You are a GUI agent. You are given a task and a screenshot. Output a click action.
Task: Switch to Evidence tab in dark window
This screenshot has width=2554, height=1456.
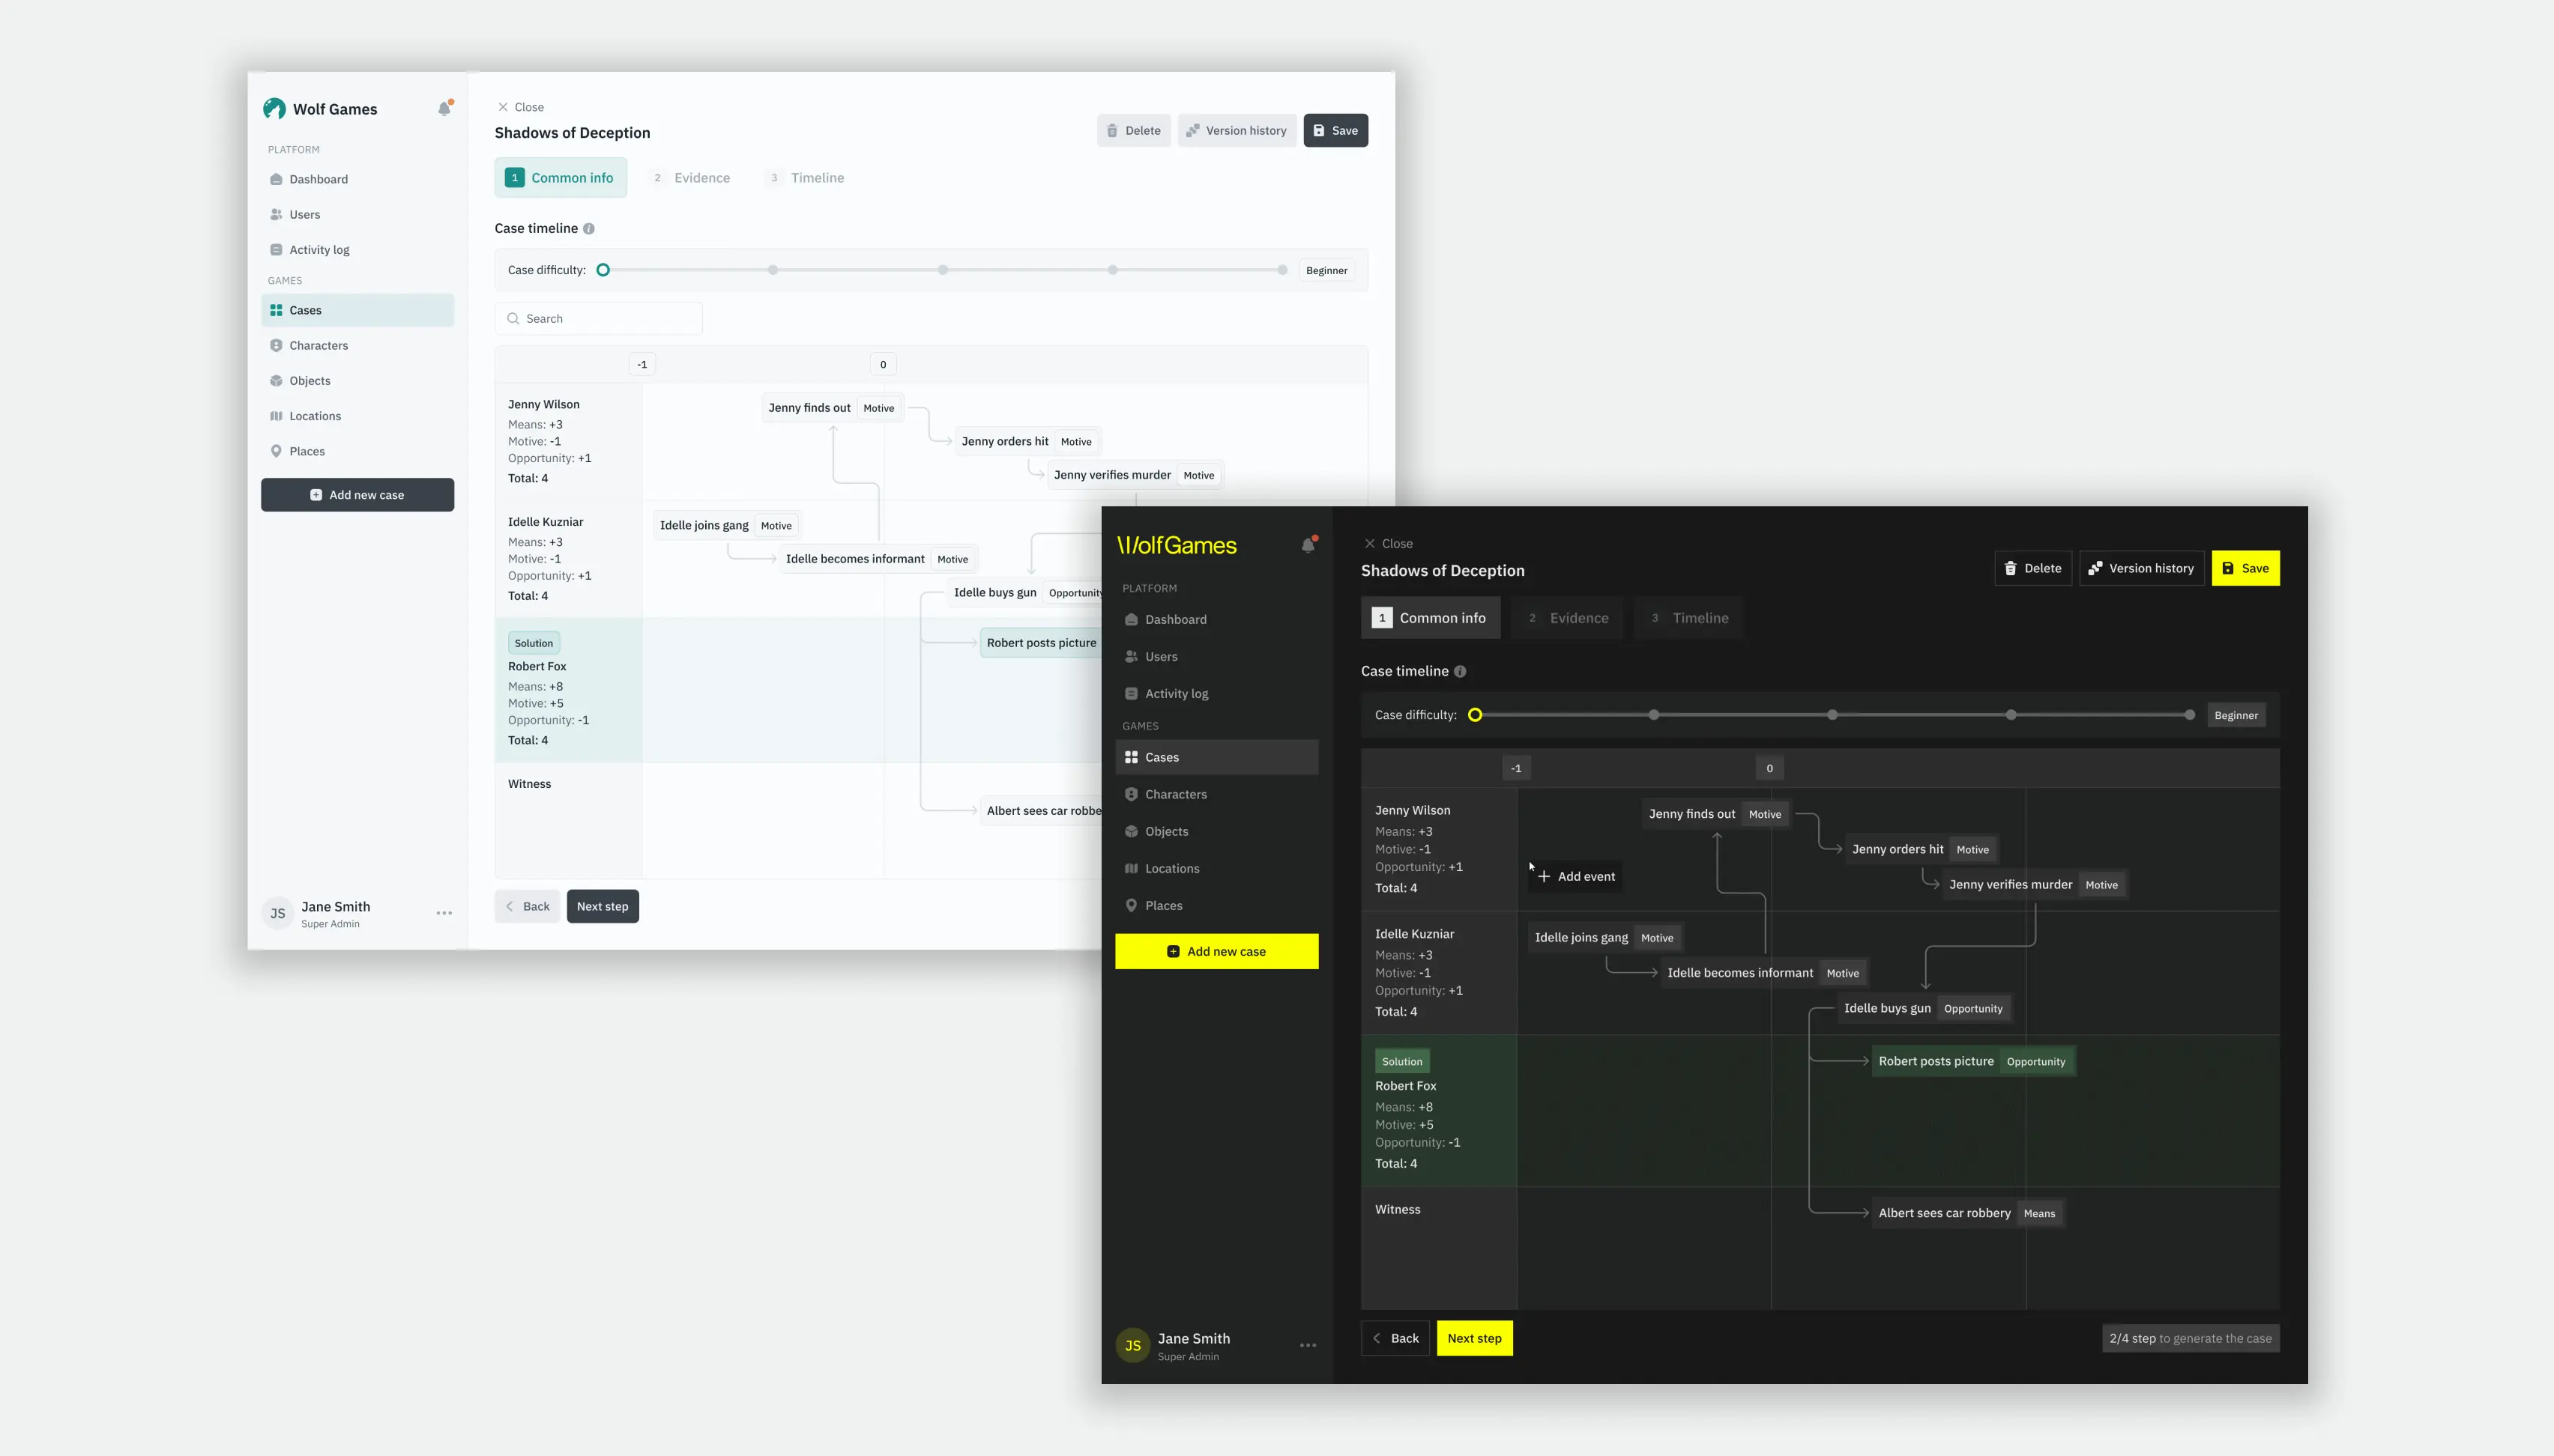(1566, 618)
